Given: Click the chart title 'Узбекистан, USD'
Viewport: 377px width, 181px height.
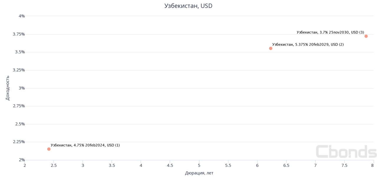Looking at the screenshot, I should 188,6.
